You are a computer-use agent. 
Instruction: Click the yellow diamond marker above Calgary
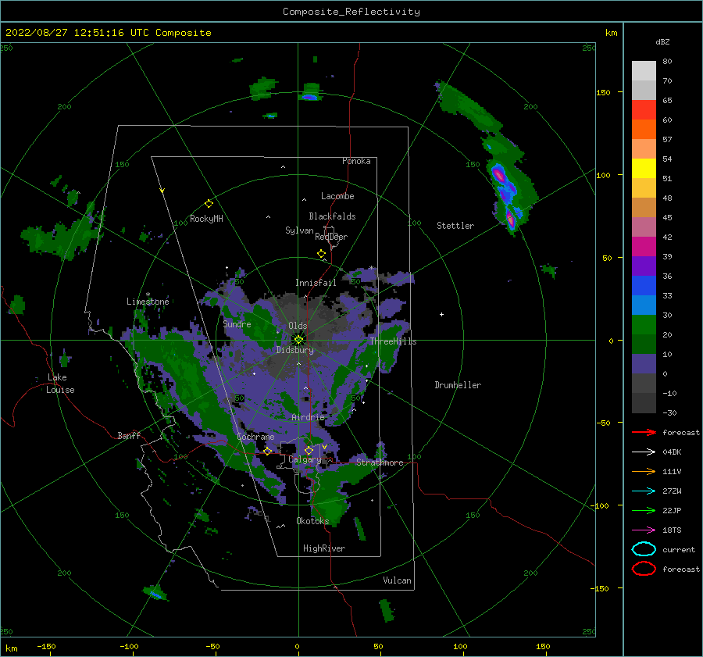[x=309, y=450]
